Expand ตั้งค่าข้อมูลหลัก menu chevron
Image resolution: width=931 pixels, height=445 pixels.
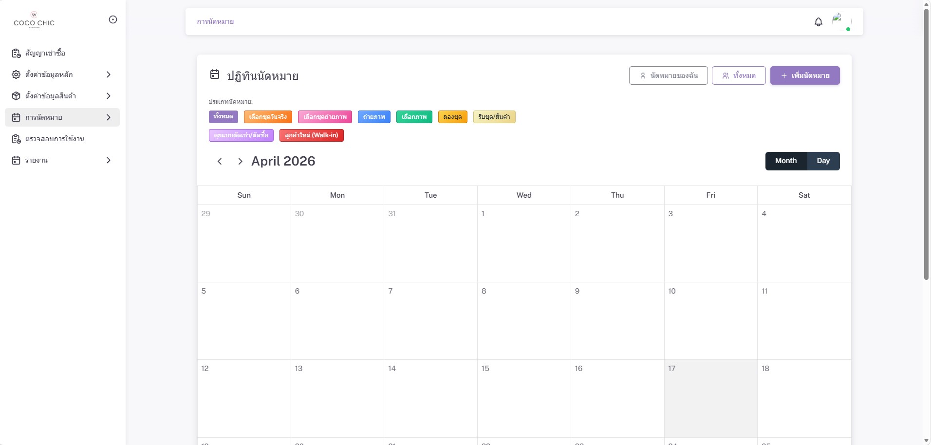109,74
